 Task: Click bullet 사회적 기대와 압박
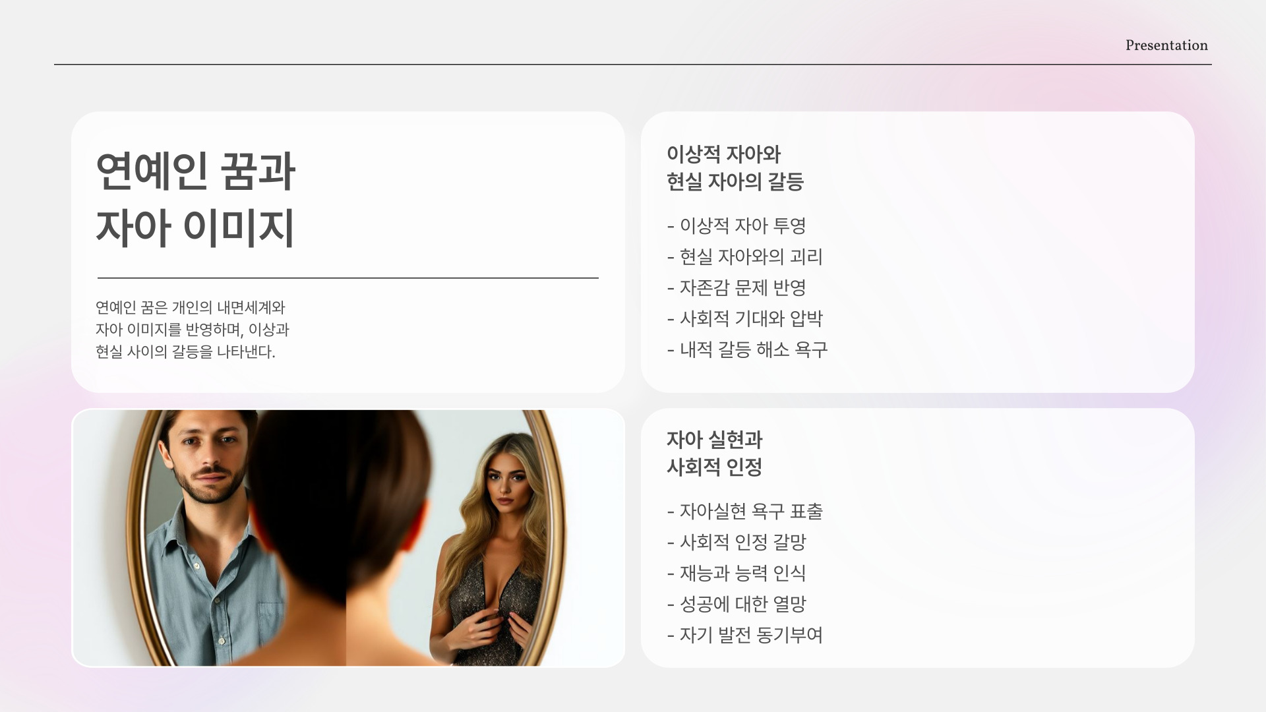(744, 319)
